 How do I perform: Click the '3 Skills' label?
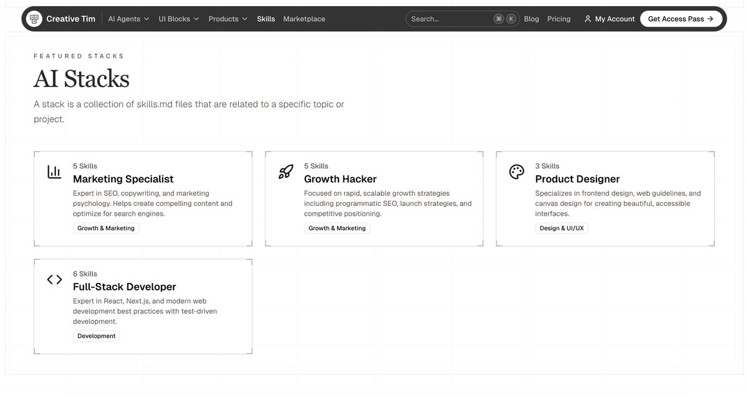point(547,166)
